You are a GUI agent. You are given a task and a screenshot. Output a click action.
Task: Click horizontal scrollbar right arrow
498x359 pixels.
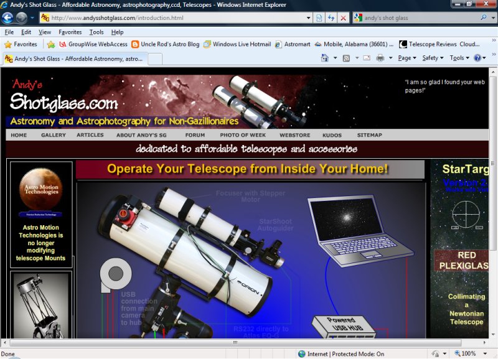tap(485, 342)
